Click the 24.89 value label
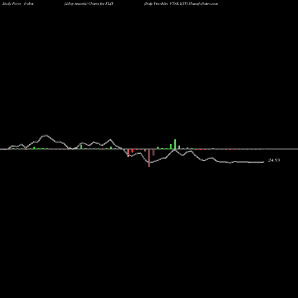The width and height of the screenshot is (298, 298). coord(274,160)
